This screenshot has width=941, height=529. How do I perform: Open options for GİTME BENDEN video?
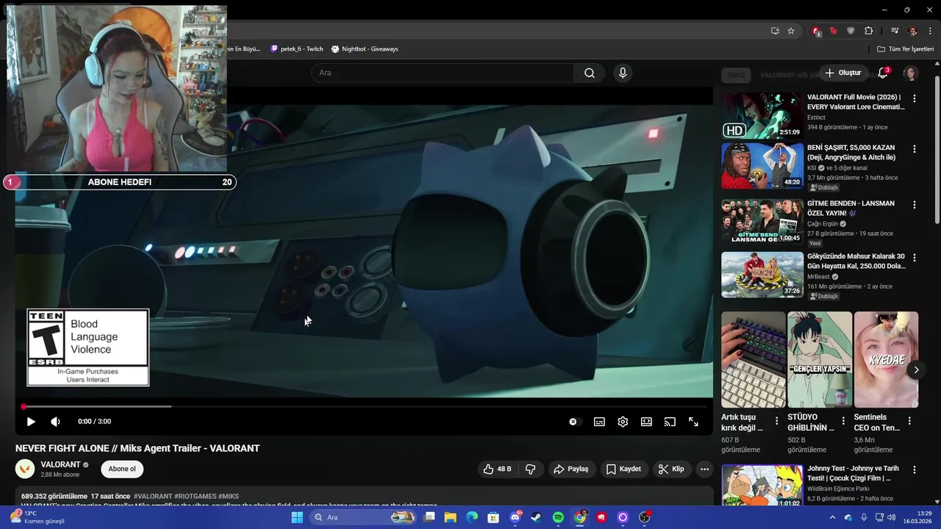[915, 204]
